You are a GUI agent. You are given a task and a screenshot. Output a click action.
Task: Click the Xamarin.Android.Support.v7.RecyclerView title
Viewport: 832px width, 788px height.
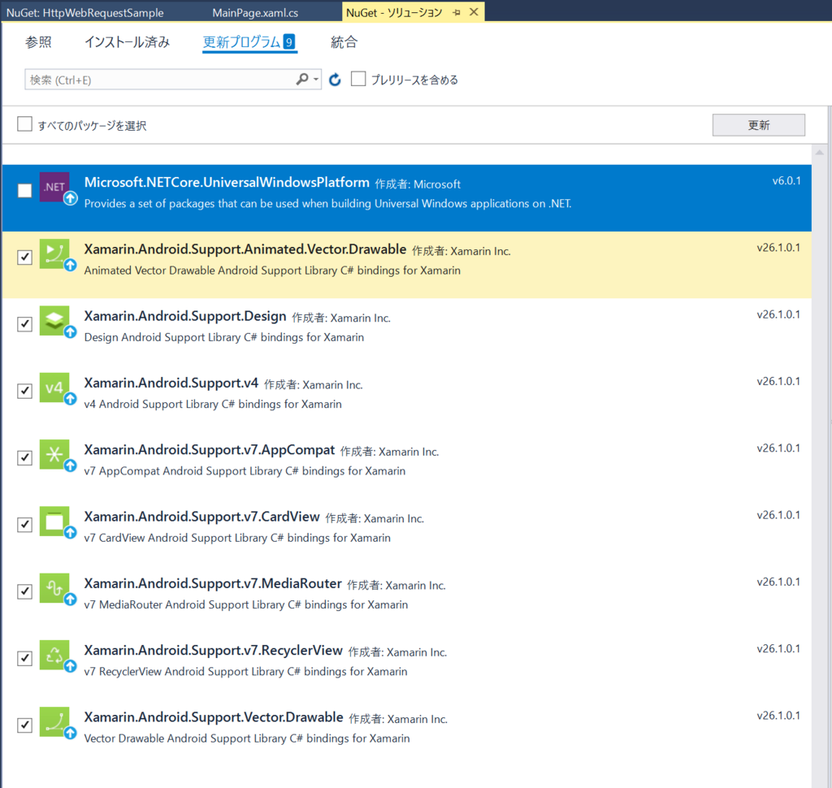pyautogui.click(x=214, y=651)
